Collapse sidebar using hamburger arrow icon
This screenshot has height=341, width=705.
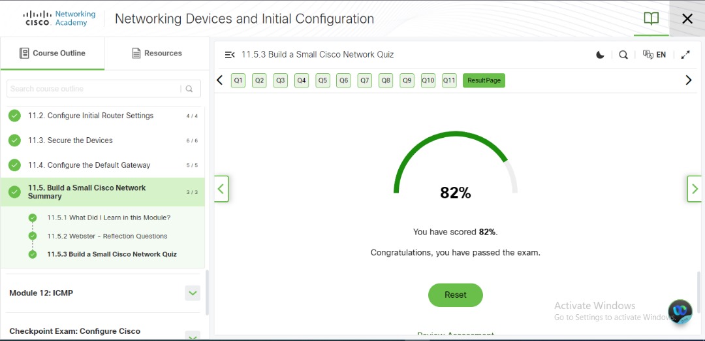click(x=230, y=55)
